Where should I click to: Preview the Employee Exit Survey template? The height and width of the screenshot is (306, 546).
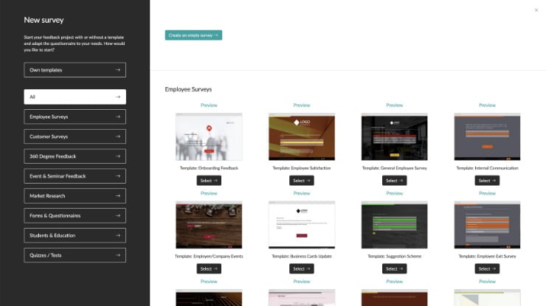(x=487, y=193)
